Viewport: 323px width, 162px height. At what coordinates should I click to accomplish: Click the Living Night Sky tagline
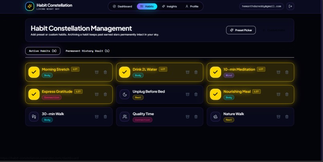(x=48, y=9)
